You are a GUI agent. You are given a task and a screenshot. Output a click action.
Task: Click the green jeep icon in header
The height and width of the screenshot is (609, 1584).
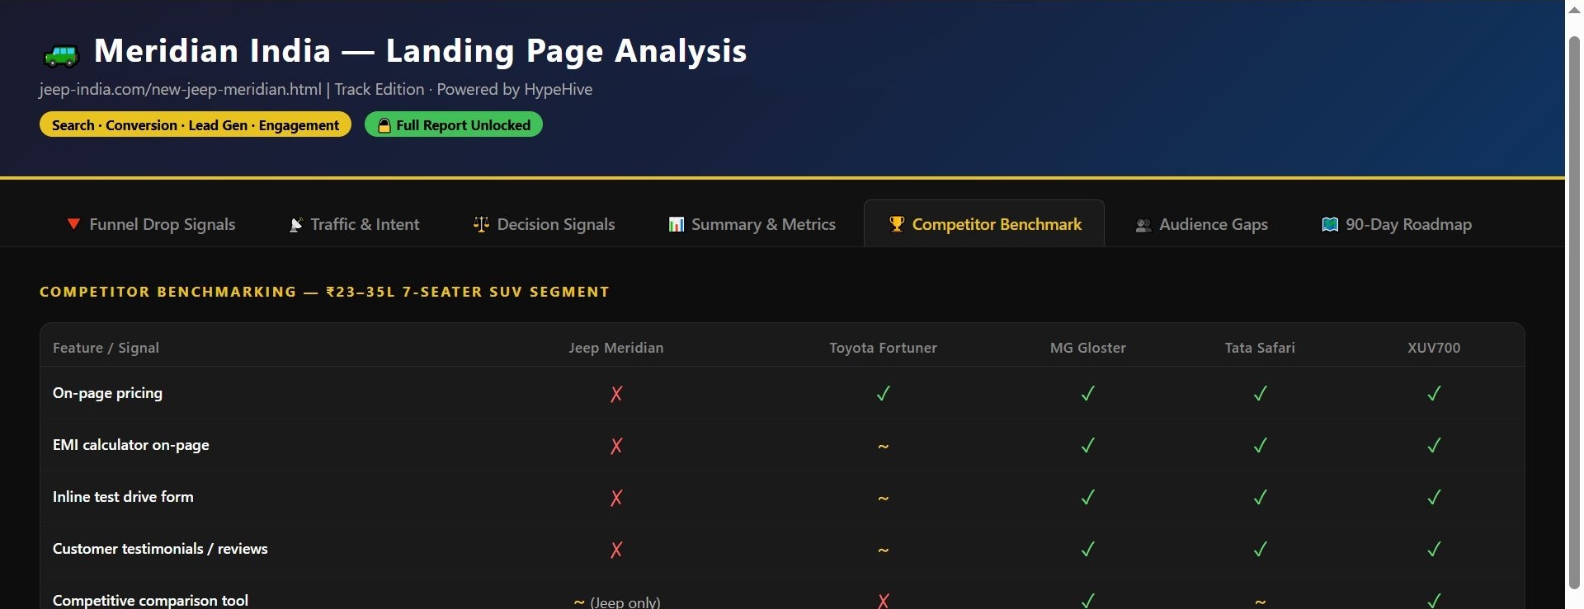point(61,54)
